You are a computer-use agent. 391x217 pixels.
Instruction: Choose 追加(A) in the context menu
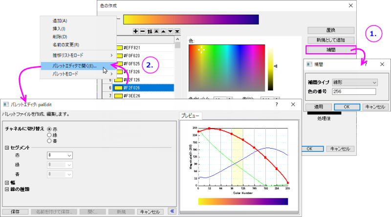(x=60, y=21)
